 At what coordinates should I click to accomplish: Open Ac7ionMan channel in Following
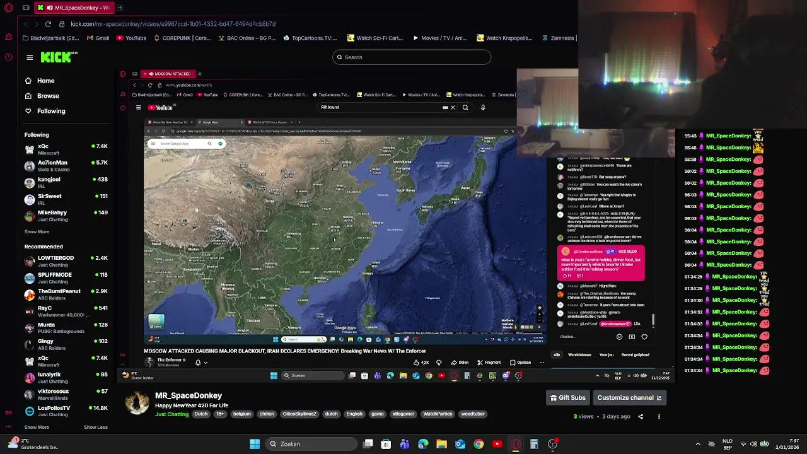[x=66, y=166]
